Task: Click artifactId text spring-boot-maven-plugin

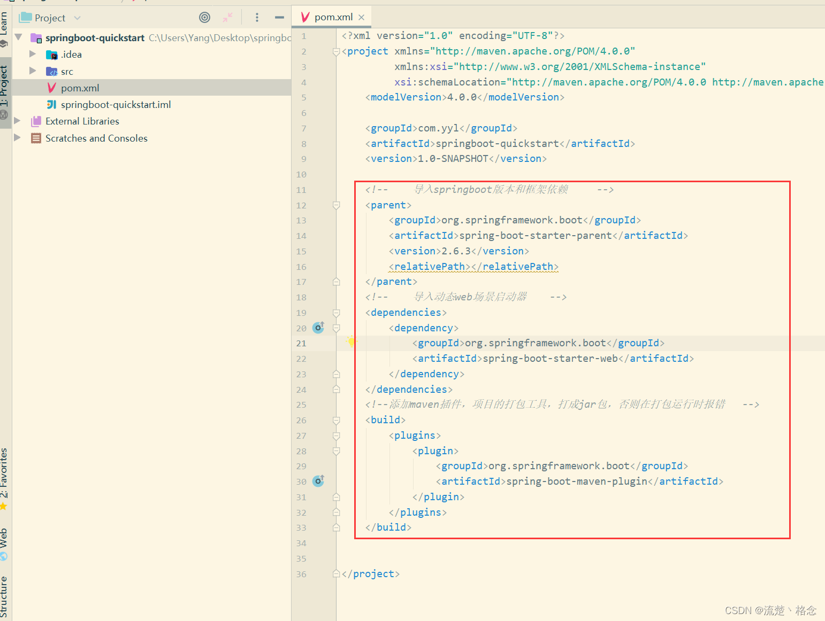Action: [577, 482]
